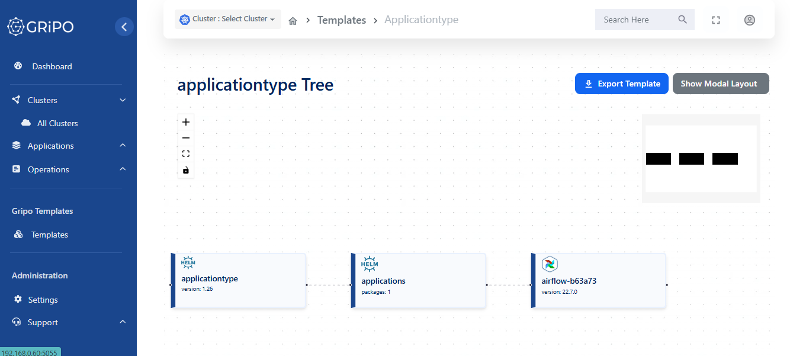
Task: Click the version: 22.7.0 text
Action: click(559, 291)
